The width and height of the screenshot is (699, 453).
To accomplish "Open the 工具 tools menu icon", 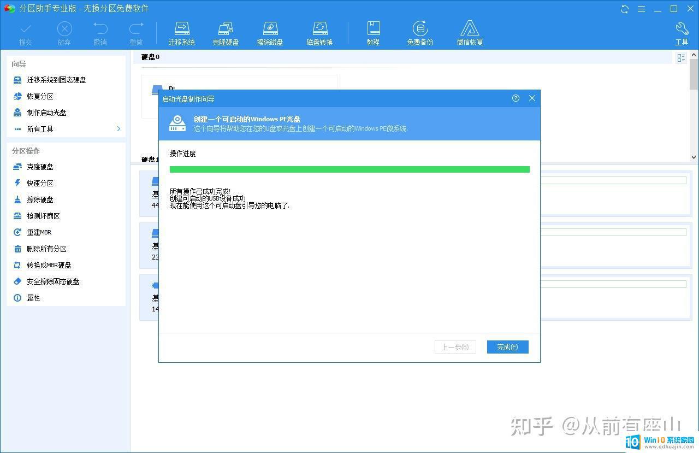I will 682,33.
